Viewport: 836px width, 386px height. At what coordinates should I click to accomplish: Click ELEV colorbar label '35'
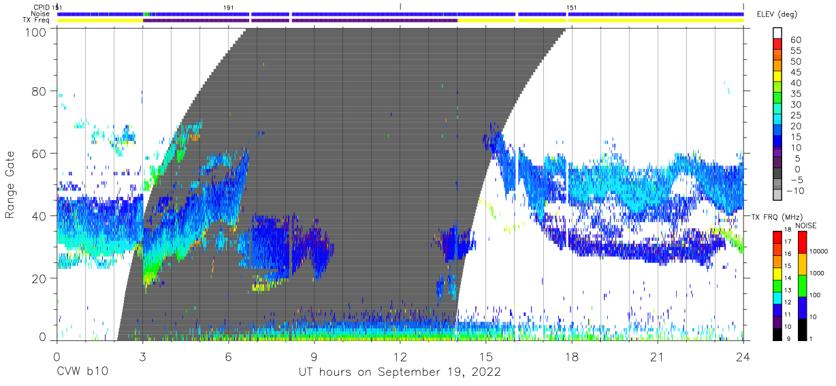click(794, 93)
